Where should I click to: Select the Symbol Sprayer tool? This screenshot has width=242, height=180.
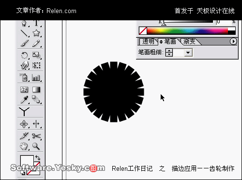pos(24,77)
